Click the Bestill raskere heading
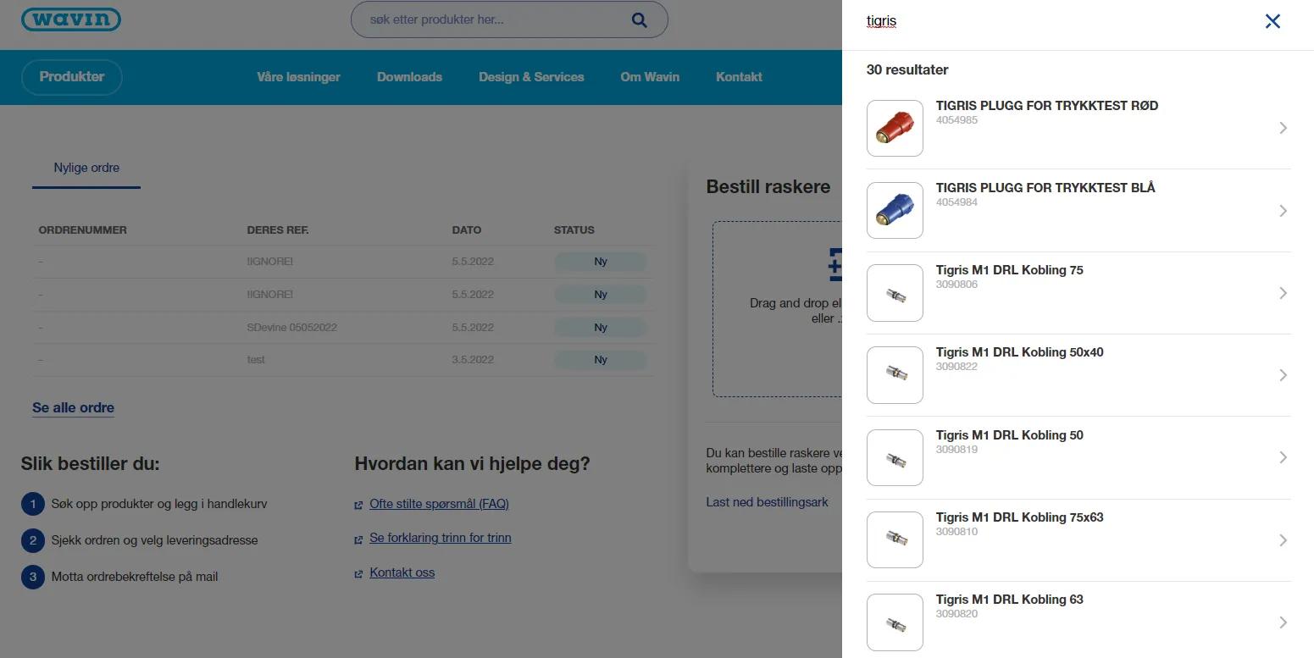This screenshot has height=658, width=1314. 768,187
